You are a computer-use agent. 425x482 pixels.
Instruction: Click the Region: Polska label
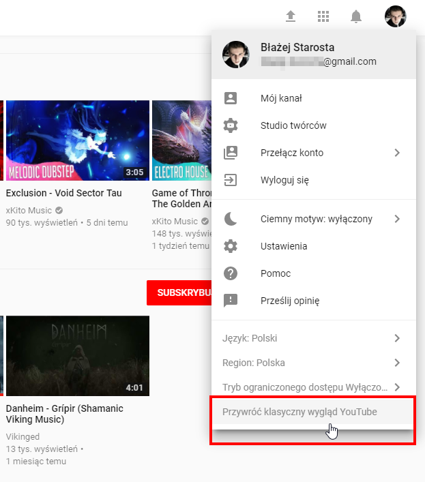coord(253,363)
